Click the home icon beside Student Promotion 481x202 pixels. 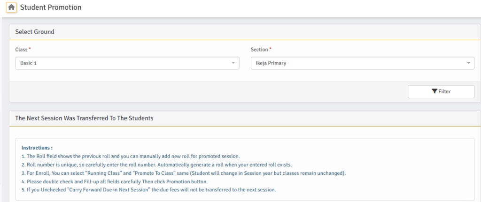11,7
